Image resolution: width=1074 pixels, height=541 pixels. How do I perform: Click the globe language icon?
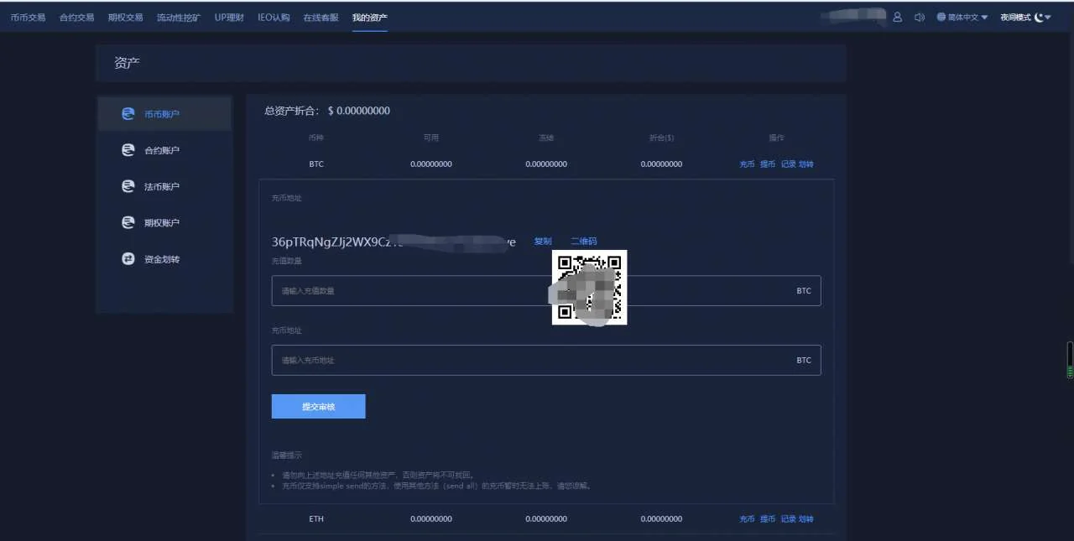(941, 17)
